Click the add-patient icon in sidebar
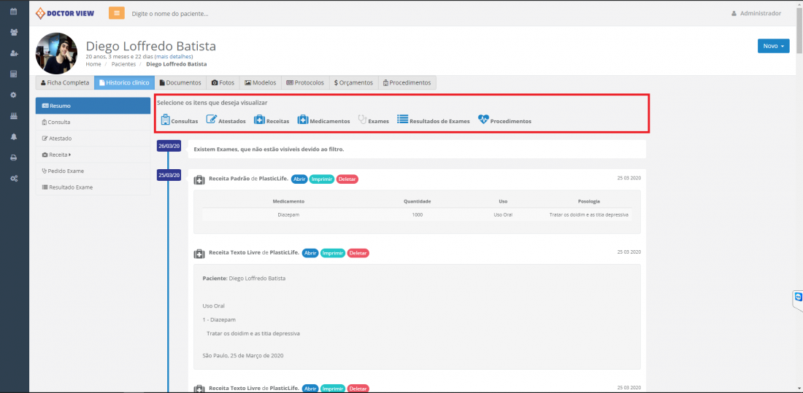The width and height of the screenshot is (803, 393). pyautogui.click(x=14, y=53)
